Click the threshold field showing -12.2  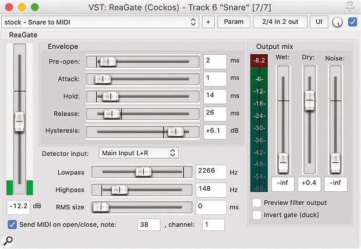coord(19,207)
